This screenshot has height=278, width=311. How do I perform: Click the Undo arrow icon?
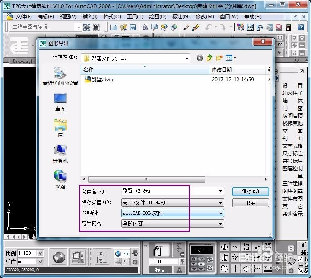coord(209,27)
